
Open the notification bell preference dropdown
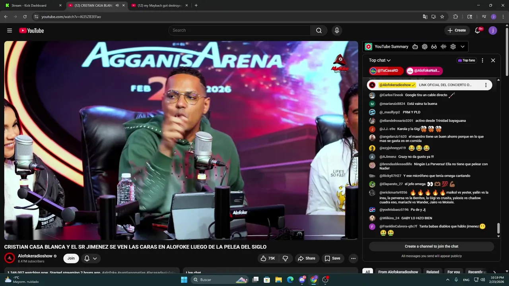(x=91, y=258)
